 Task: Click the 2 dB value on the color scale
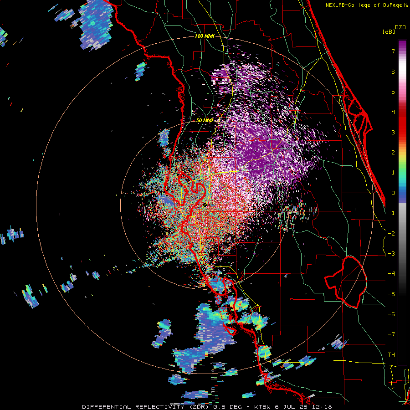393,153
